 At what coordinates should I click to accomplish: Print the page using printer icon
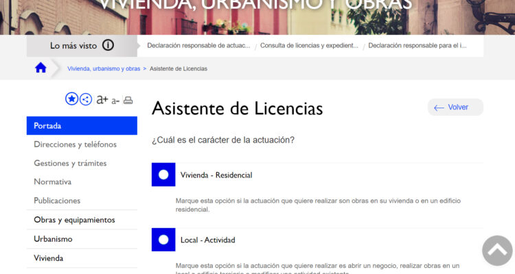tap(128, 100)
